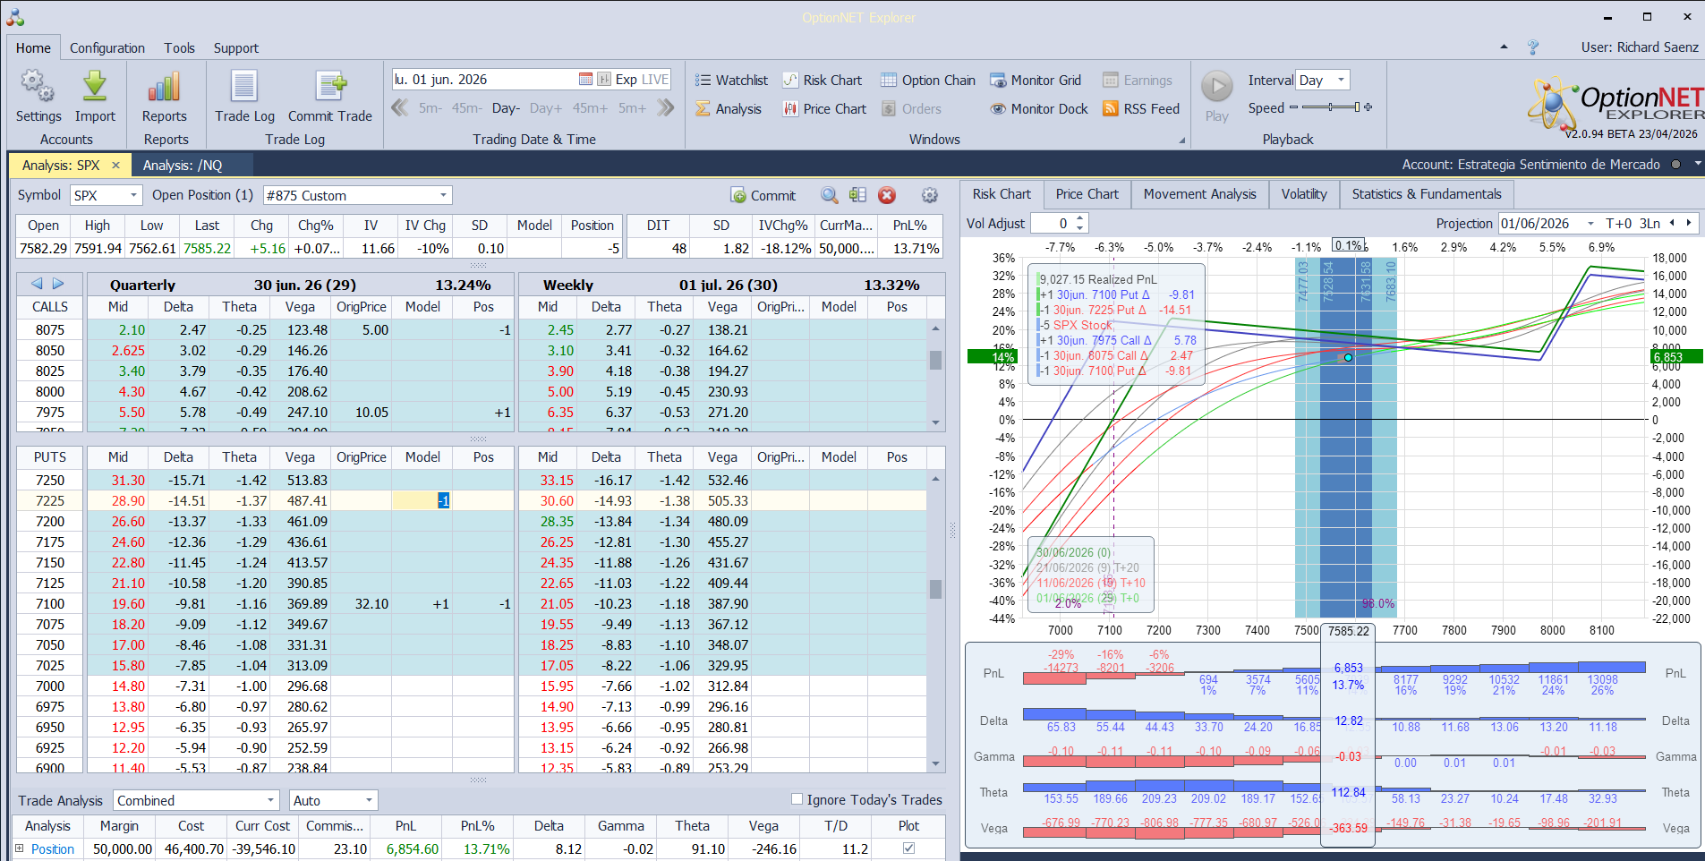Open the Monitor Dock eye window
The height and width of the screenshot is (861, 1705).
click(1039, 108)
